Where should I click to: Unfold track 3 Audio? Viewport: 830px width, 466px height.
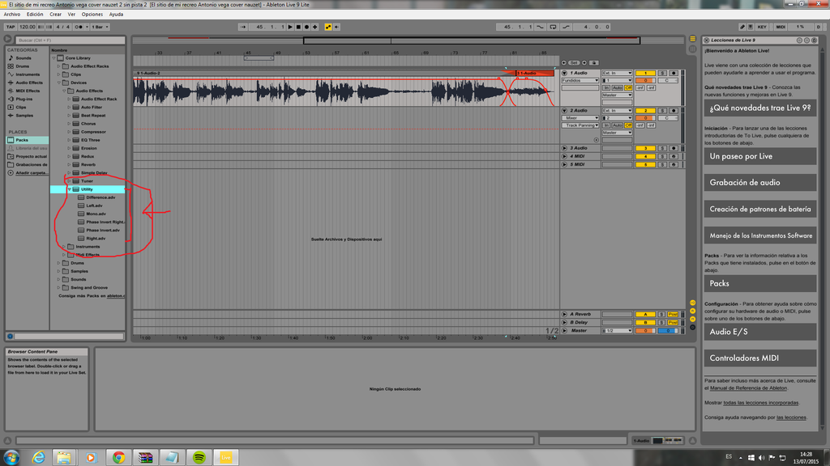pos(564,148)
